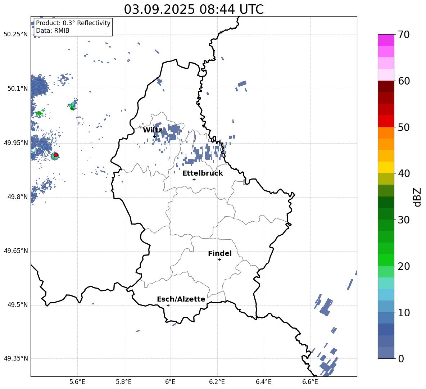Click the colorbar tick label 30
The width and height of the screenshot is (426, 389).
[x=404, y=220]
